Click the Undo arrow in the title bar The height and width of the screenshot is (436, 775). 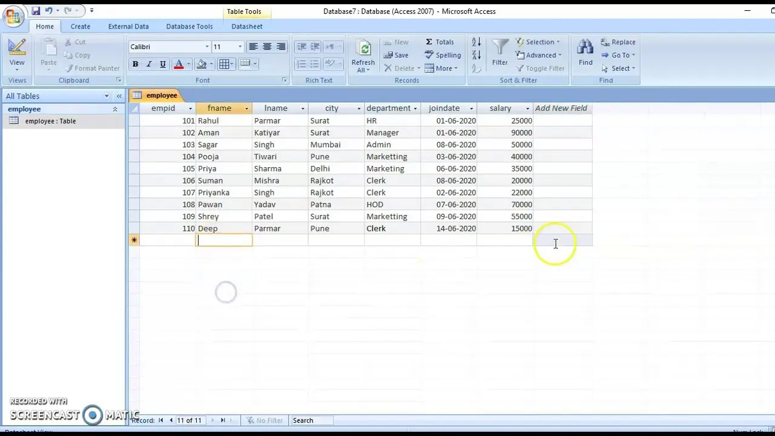[48, 11]
